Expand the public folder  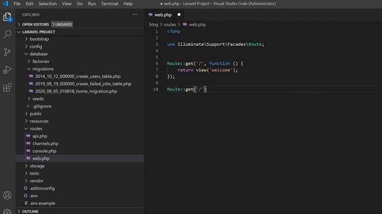coord(26,114)
